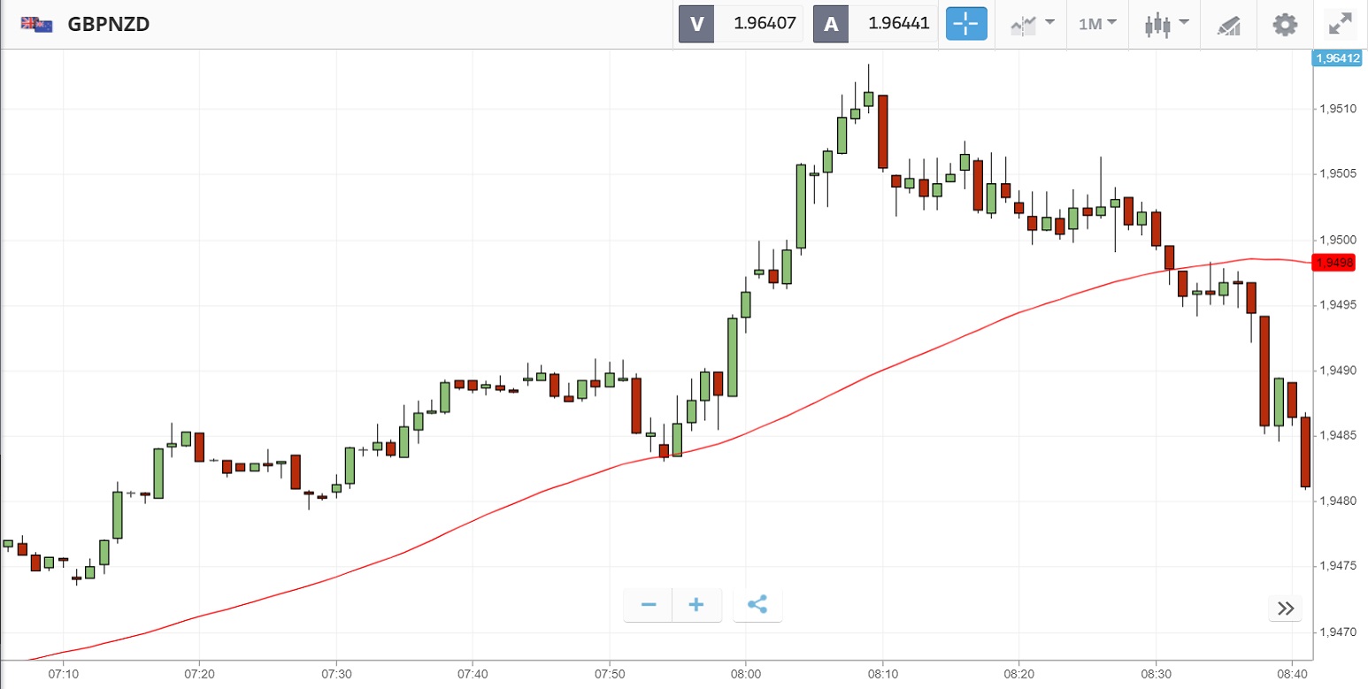1368x689 pixels.
Task: Toggle the crosshair cursor button
Action: [x=966, y=24]
